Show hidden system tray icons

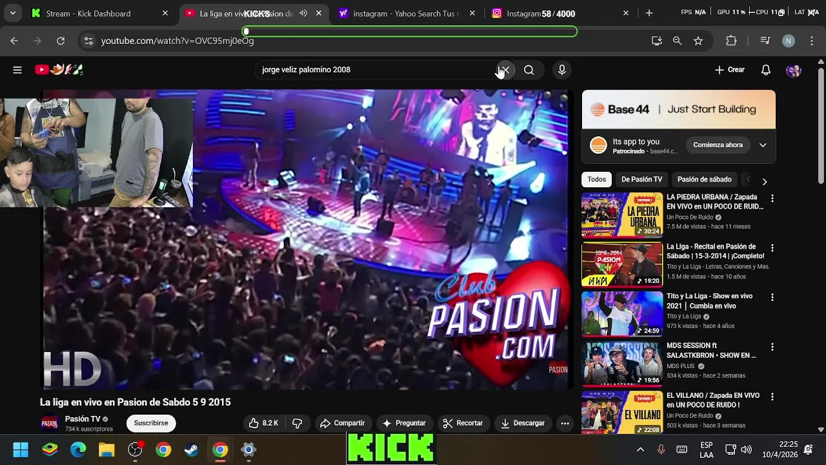point(640,449)
